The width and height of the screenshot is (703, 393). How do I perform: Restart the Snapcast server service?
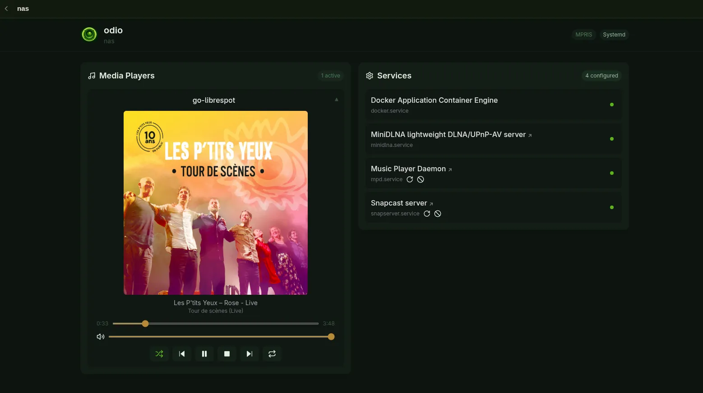[427, 214]
